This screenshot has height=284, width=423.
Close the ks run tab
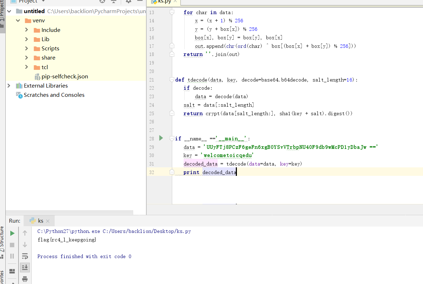tap(48, 221)
